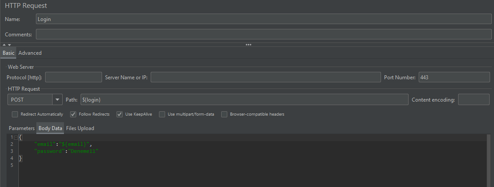Switch to the Files Upload tab
Viewport: 494px width, 187px height.
point(80,128)
